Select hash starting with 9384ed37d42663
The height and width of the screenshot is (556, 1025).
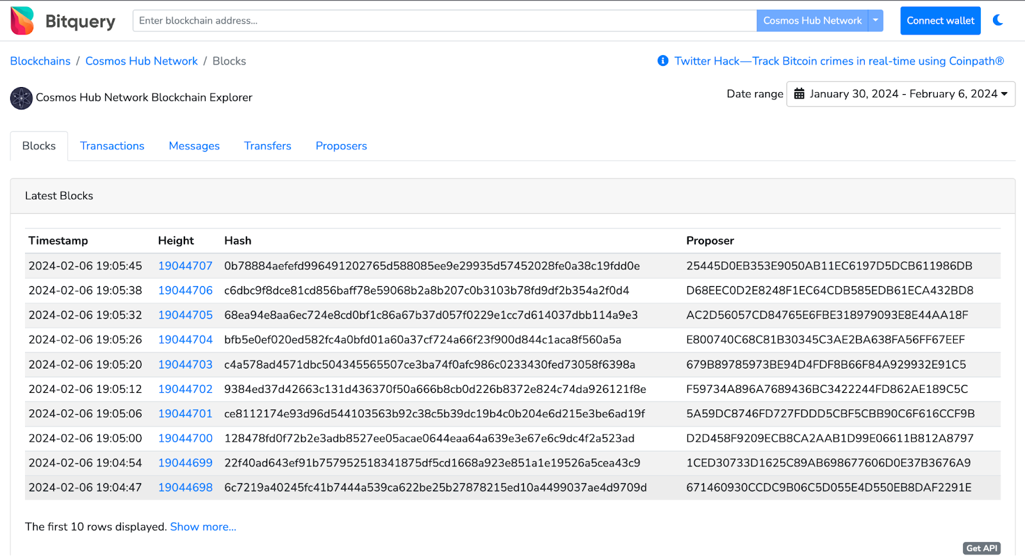(x=435, y=389)
